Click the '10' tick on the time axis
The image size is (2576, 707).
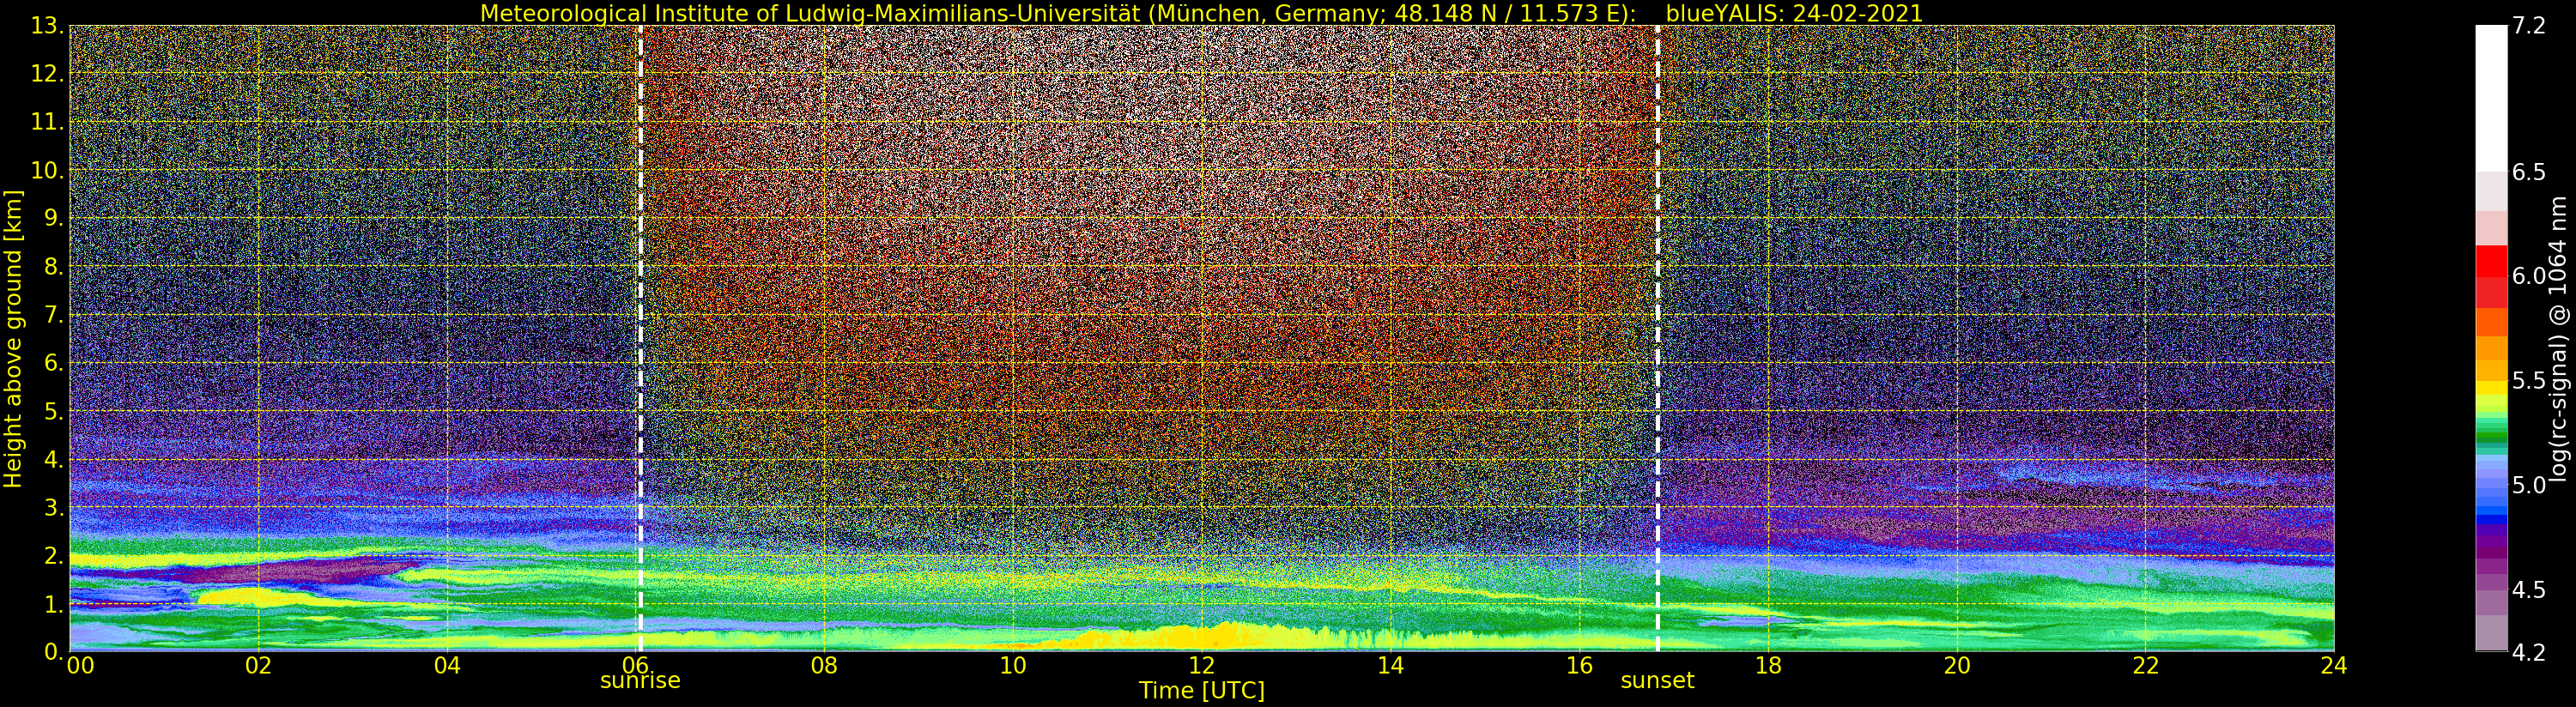pyautogui.click(x=1013, y=666)
